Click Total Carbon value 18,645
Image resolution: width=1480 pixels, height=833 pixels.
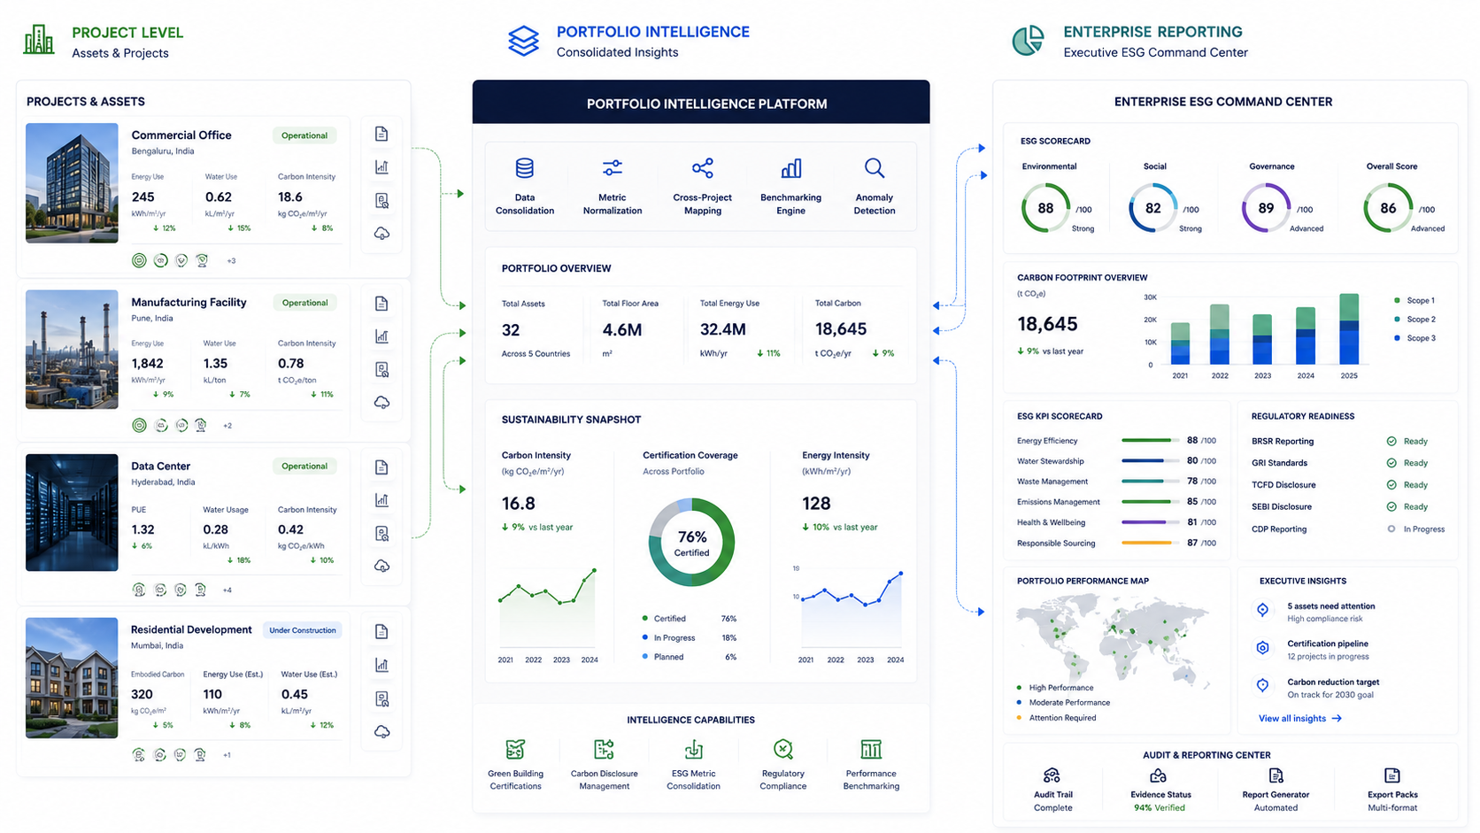click(x=841, y=329)
